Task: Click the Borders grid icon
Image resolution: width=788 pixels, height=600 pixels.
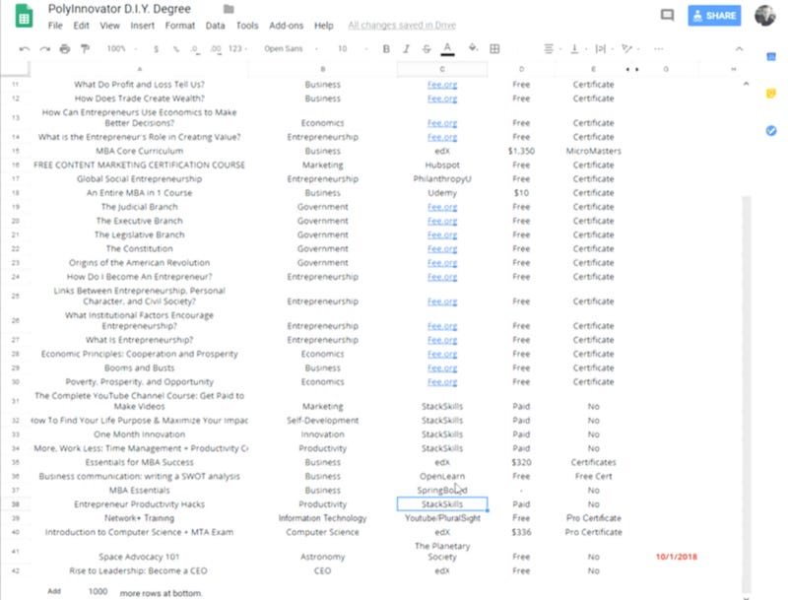Action: pyautogui.click(x=494, y=48)
